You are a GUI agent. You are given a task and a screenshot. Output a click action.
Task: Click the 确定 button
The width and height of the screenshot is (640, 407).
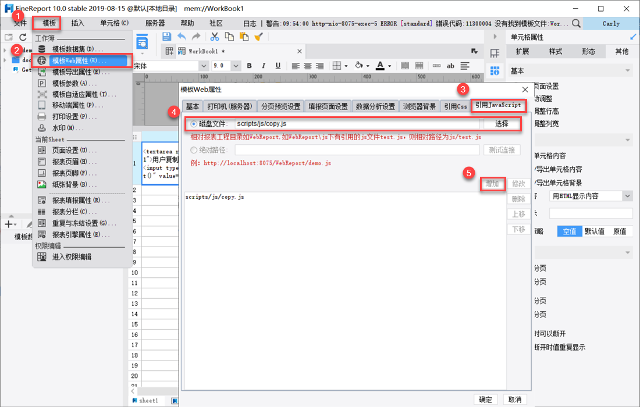485,399
